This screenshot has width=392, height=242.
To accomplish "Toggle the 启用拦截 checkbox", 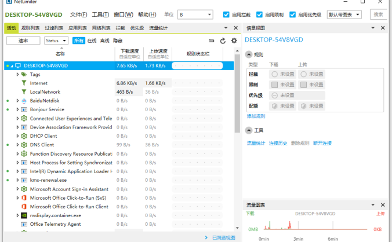I will coord(226,14).
